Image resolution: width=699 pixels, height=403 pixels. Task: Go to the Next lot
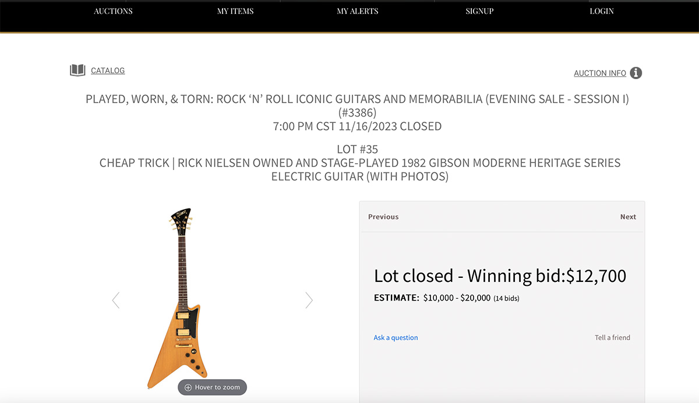point(628,217)
